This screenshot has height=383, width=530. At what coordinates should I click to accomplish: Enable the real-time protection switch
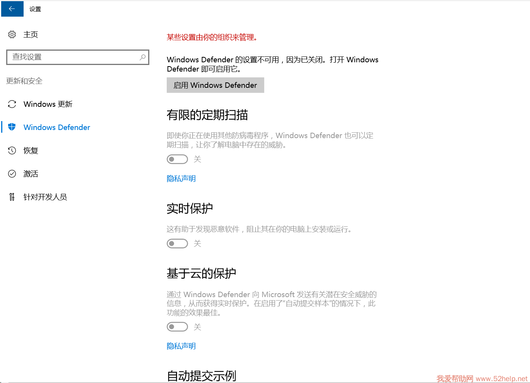pyautogui.click(x=177, y=243)
